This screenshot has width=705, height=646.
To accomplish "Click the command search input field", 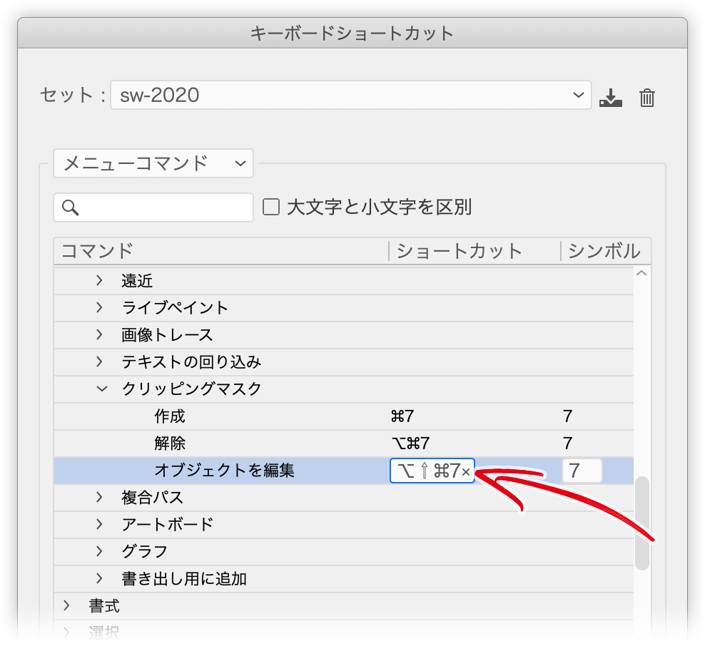I will click(x=153, y=207).
